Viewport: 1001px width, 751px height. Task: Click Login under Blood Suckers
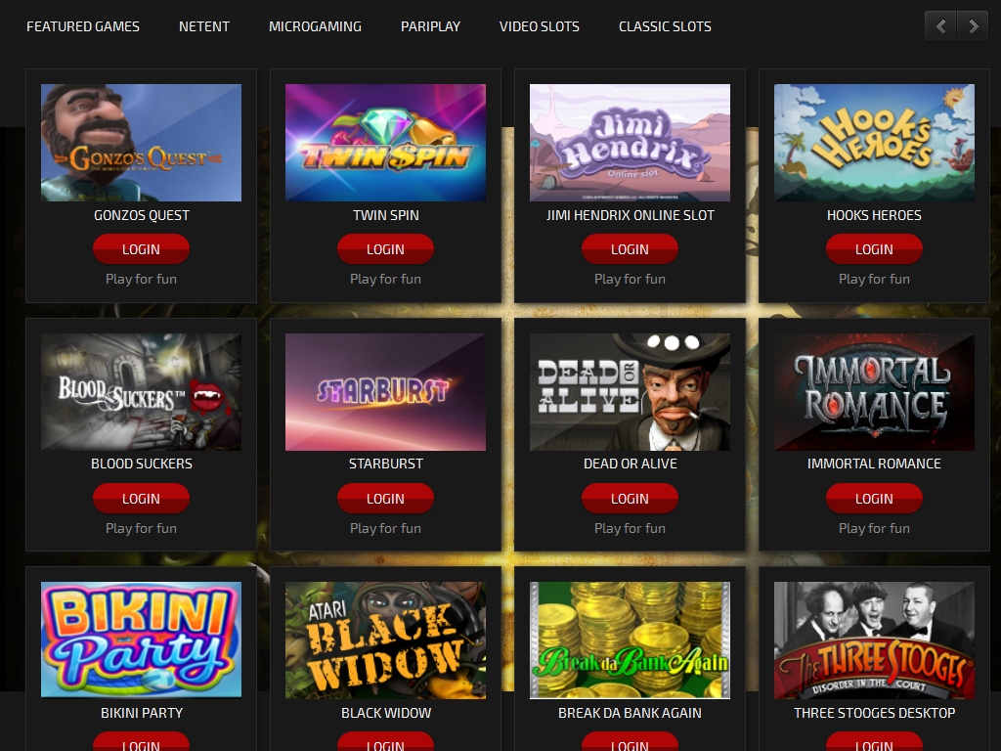click(x=141, y=498)
